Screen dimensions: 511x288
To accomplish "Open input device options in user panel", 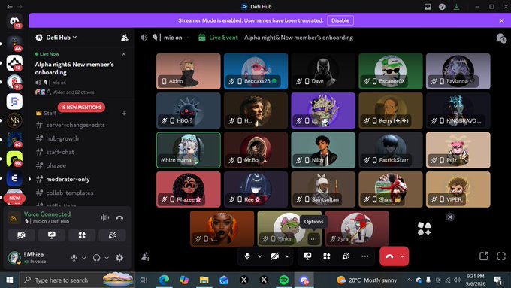I will pos(83,258).
